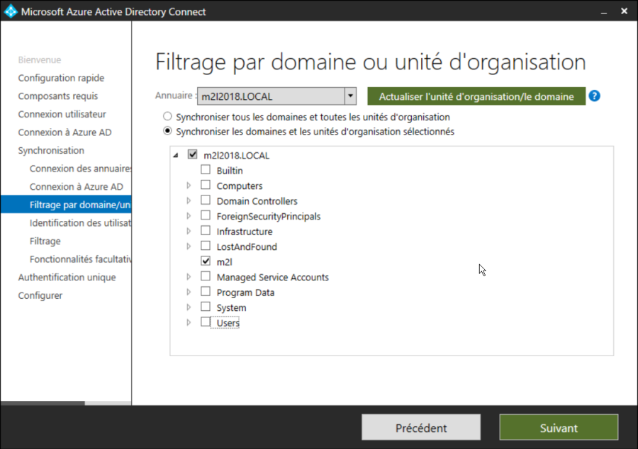Check the Builtin checkbox

pos(206,170)
